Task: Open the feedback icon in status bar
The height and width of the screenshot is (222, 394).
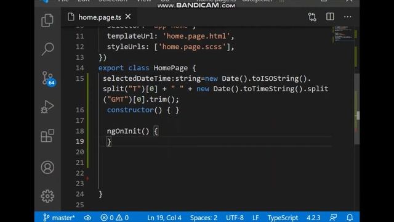Action: (333, 218)
